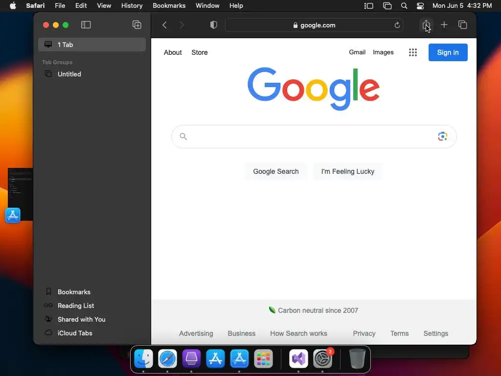The width and height of the screenshot is (501, 376).
Task: Open the Help menu
Action: pyautogui.click(x=236, y=6)
